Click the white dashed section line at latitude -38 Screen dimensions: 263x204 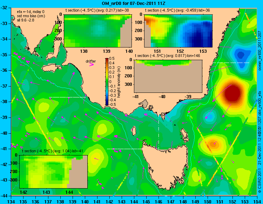click(67, 97)
